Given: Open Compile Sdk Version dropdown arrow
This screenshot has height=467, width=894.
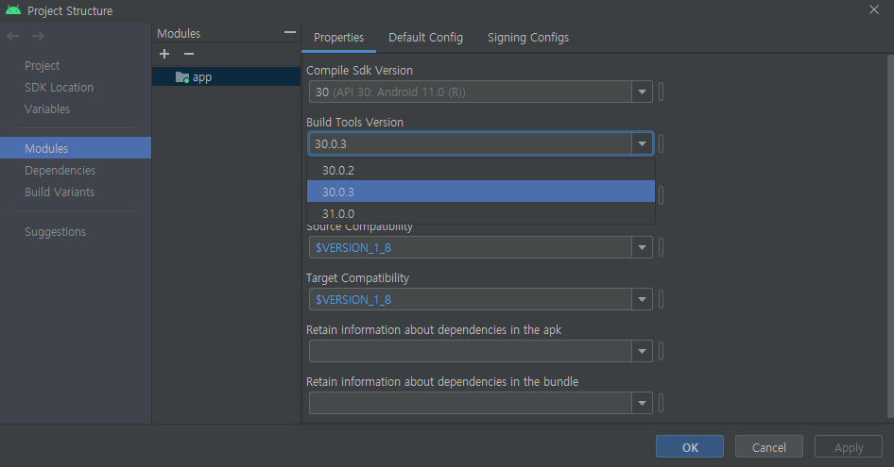Looking at the screenshot, I should (642, 92).
